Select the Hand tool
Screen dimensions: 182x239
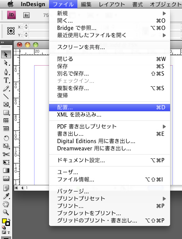[x=6, y=204]
